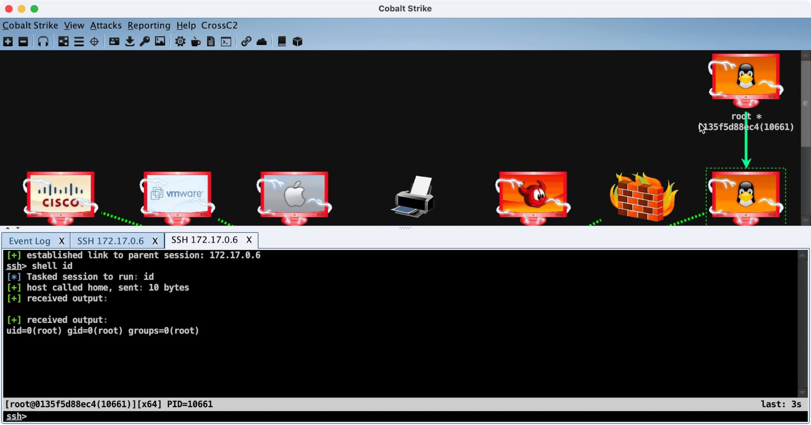Click the macOS green zoom button

tap(34, 9)
